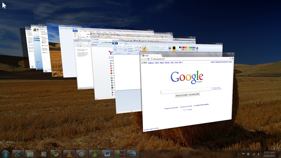Viewport: 281px width, 158px height.
Task: Open Windows Media Player from the taskbar
Action: point(43,154)
